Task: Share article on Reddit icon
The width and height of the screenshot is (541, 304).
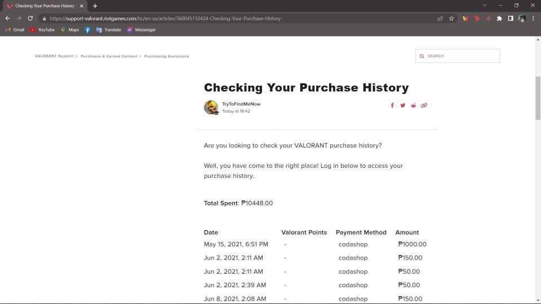Action: click(x=413, y=105)
